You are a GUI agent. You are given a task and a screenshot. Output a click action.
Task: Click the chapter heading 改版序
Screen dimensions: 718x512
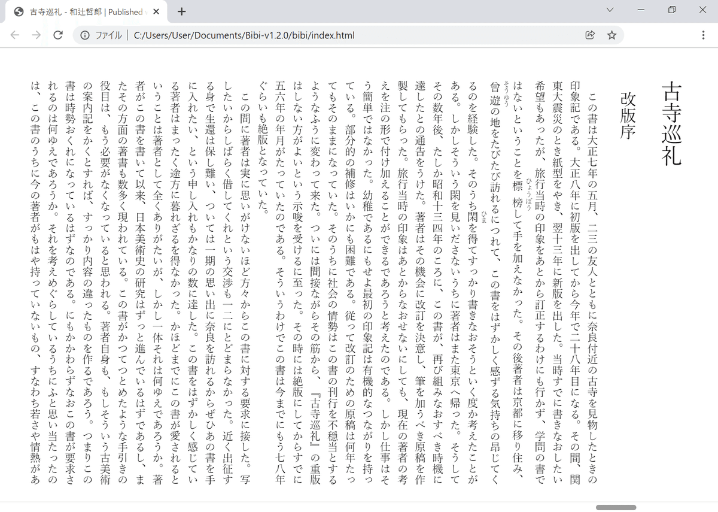628,116
